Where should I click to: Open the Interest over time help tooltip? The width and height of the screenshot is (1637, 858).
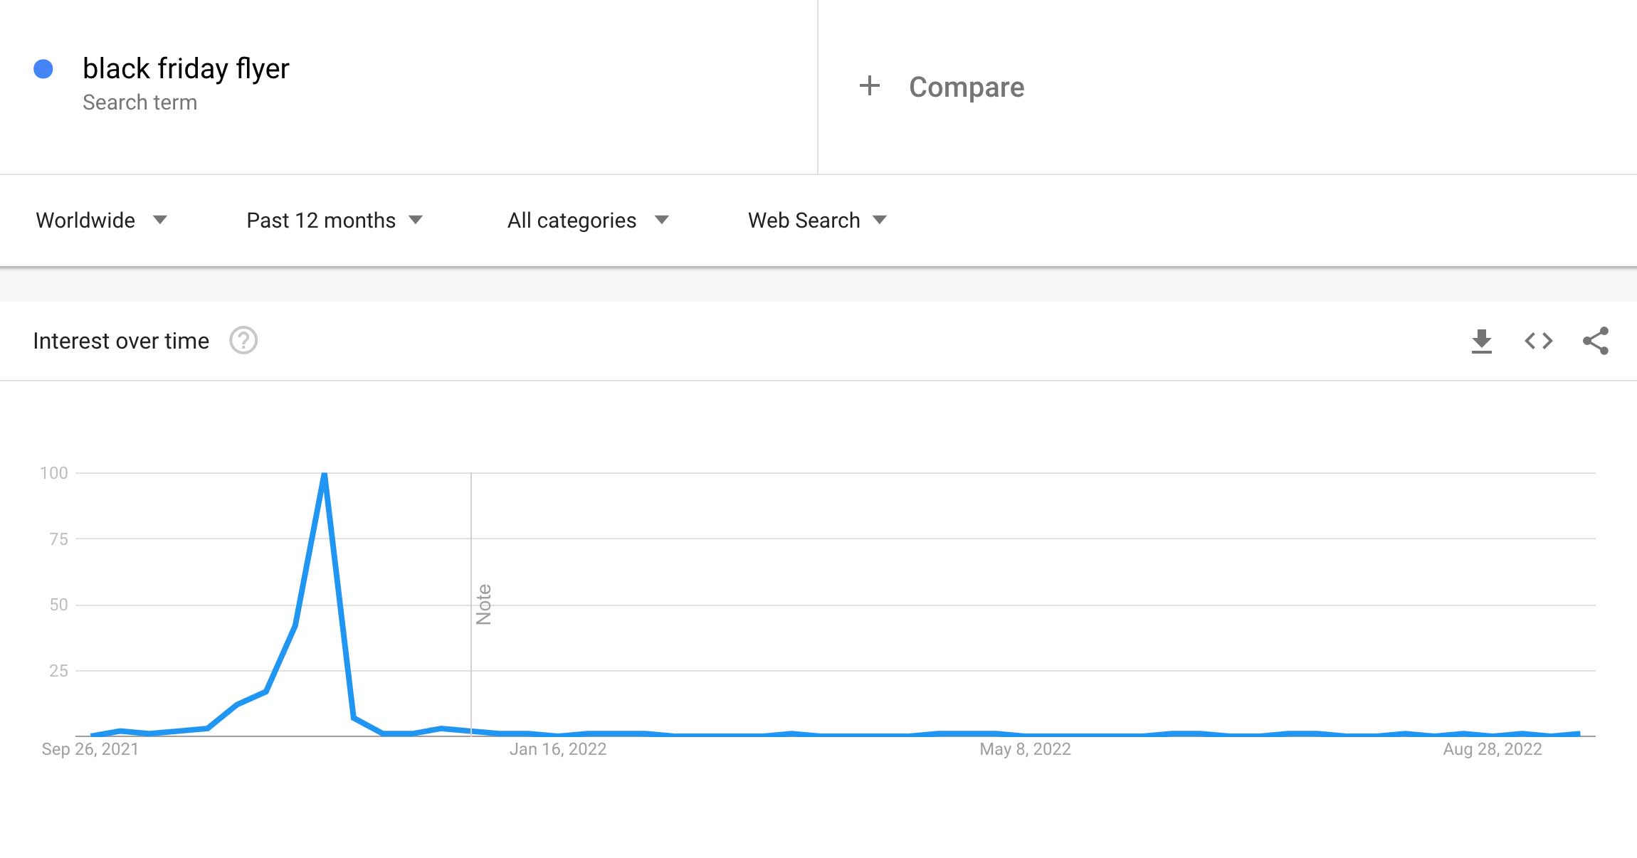(x=243, y=341)
